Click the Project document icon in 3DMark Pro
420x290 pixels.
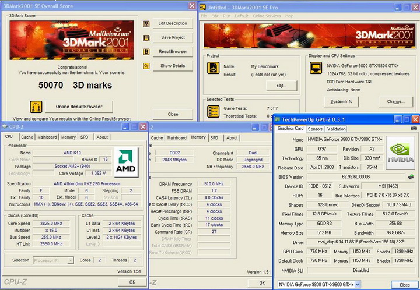213,68
